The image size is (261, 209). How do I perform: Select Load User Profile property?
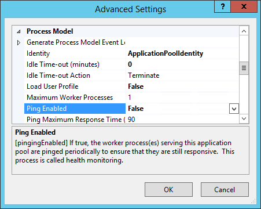[x=75, y=87]
